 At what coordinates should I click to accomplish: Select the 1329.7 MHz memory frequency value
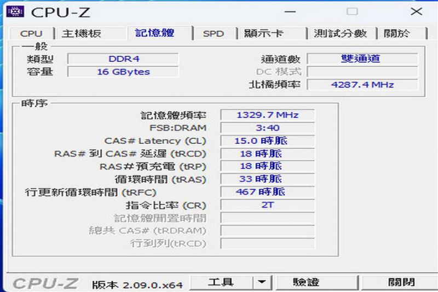click(267, 115)
